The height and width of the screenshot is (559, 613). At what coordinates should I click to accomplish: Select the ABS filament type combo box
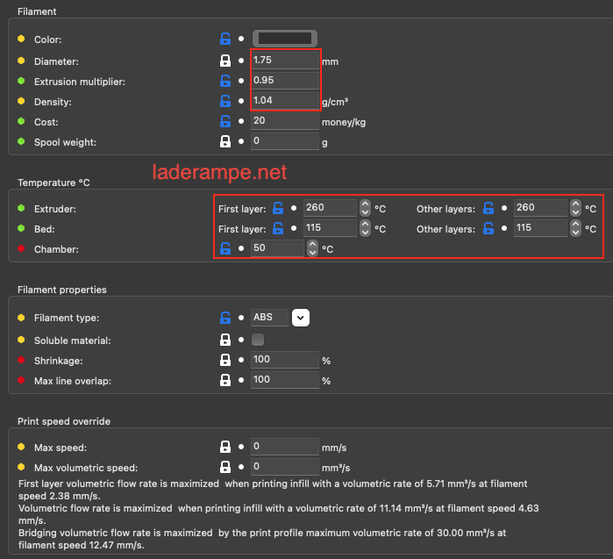pos(269,318)
